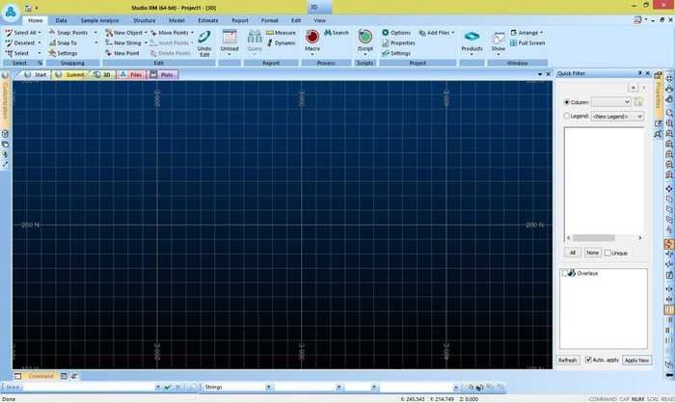Open Options gear in Project group

(396, 33)
